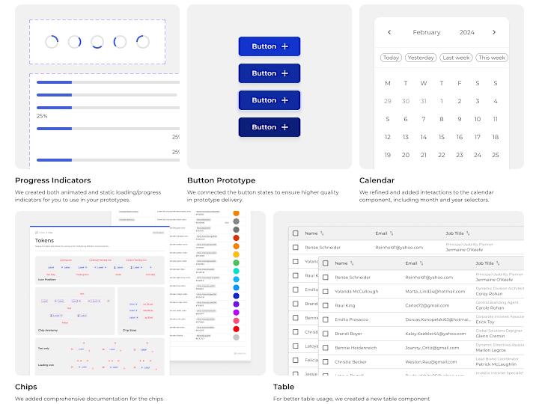Screen dimensions: 539x404
Task: Click the Tokens title in the Chips preview
Action: coord(44,240)
